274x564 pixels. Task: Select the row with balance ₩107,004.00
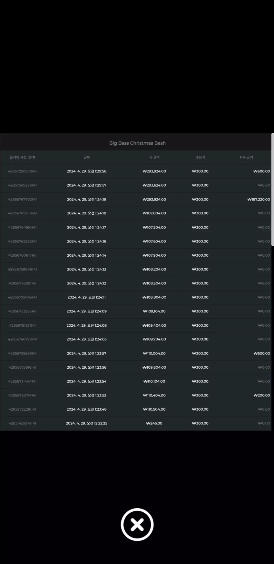[x=136, y=213]
